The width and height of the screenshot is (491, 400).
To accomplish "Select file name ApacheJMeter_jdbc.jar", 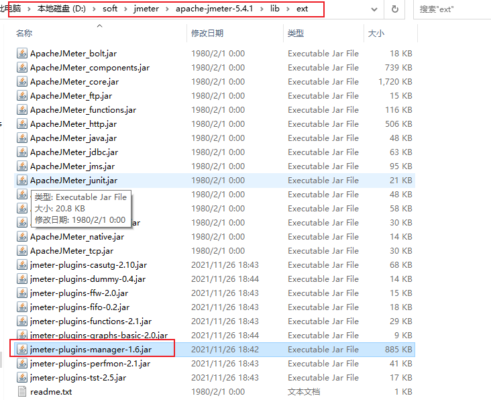I will (74, 152).
